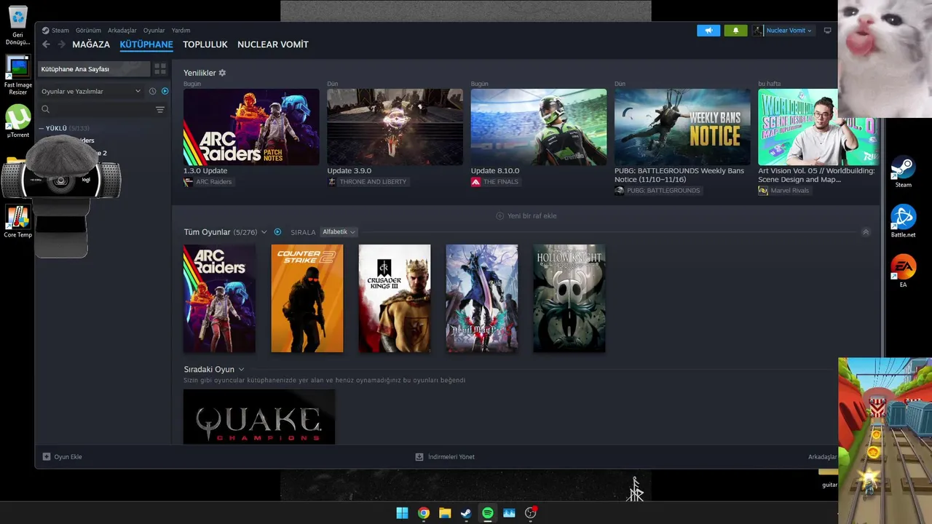This screenshot has height=524, width=932.
Task: Click the Big Picture mode monitor icon
Action: click(827, 31)
